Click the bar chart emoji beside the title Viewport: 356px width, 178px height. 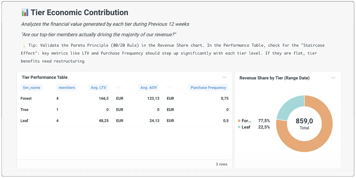point(25,12)
